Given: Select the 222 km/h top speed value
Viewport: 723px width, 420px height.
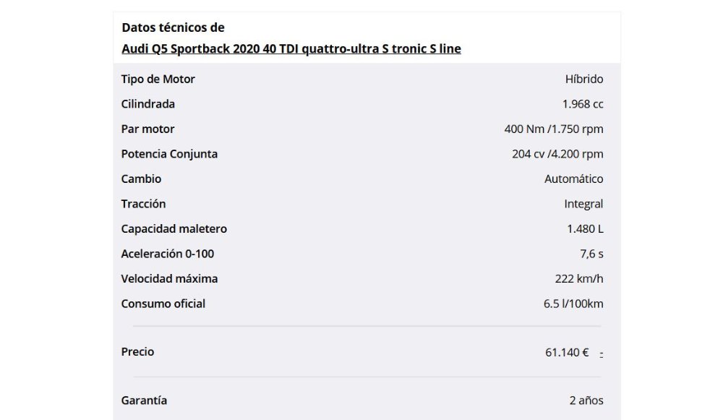Looking at the screenshot, I should click(578, 278).
